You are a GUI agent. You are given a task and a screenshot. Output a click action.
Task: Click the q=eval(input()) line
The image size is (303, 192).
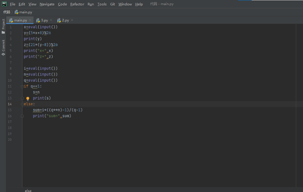coord(40,80)
